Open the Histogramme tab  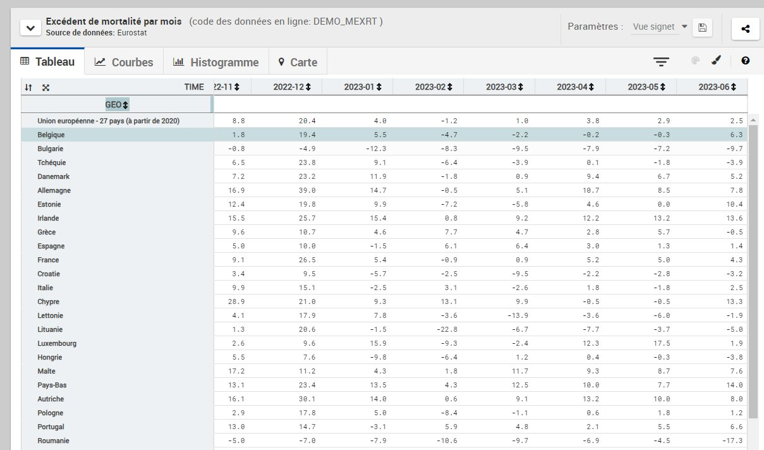point(216,62)
